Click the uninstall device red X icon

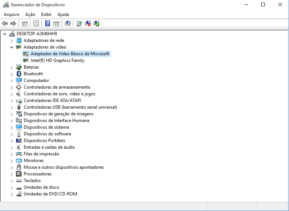[x=88, y=23]
